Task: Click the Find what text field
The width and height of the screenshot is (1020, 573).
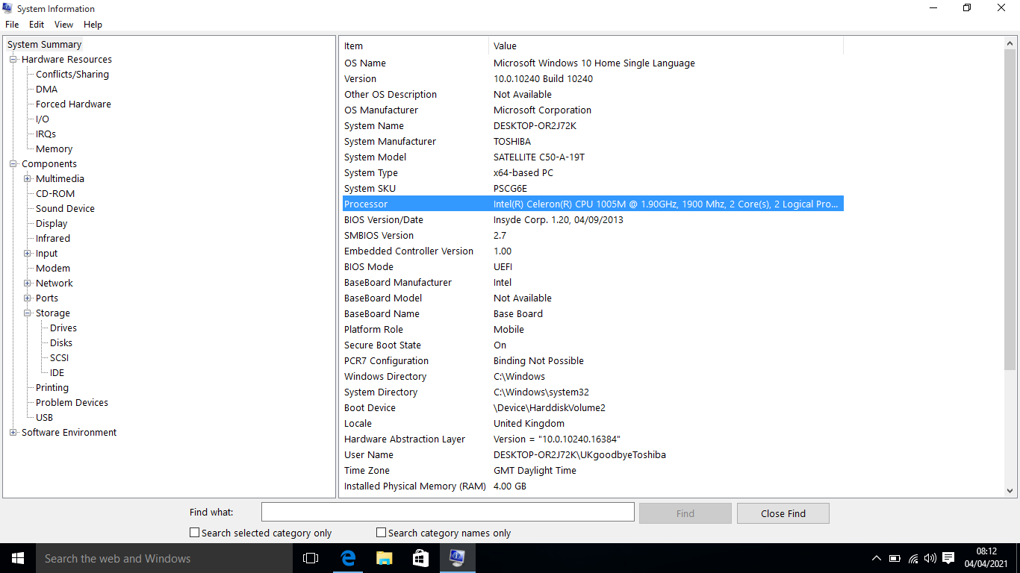Action: point(447,512)
